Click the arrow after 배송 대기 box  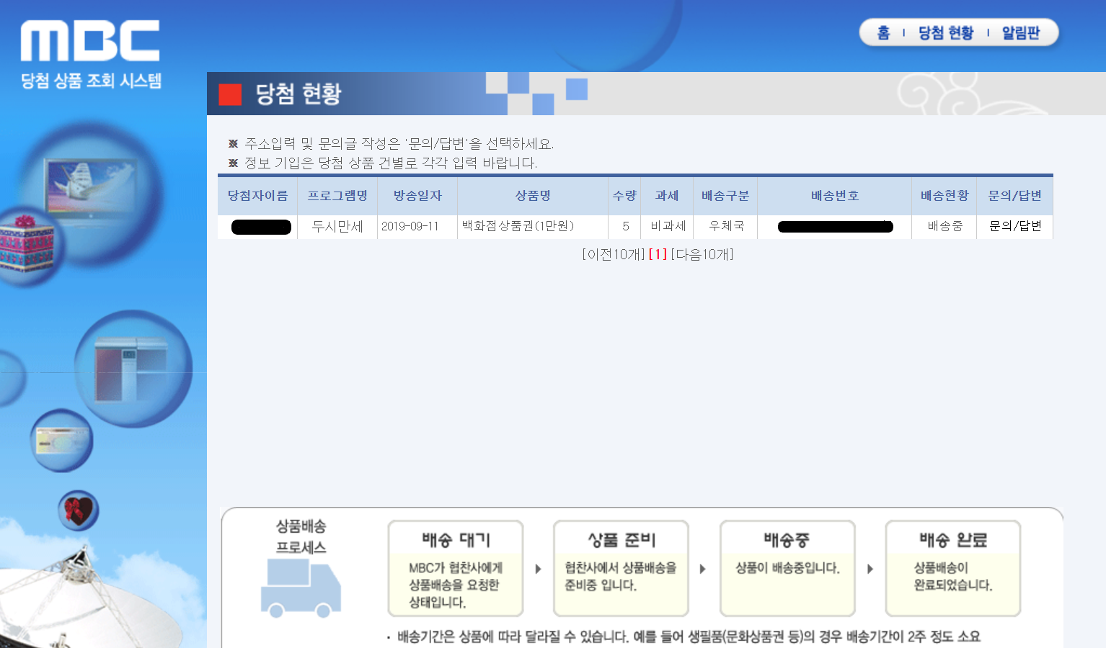(x=538, y=569)
